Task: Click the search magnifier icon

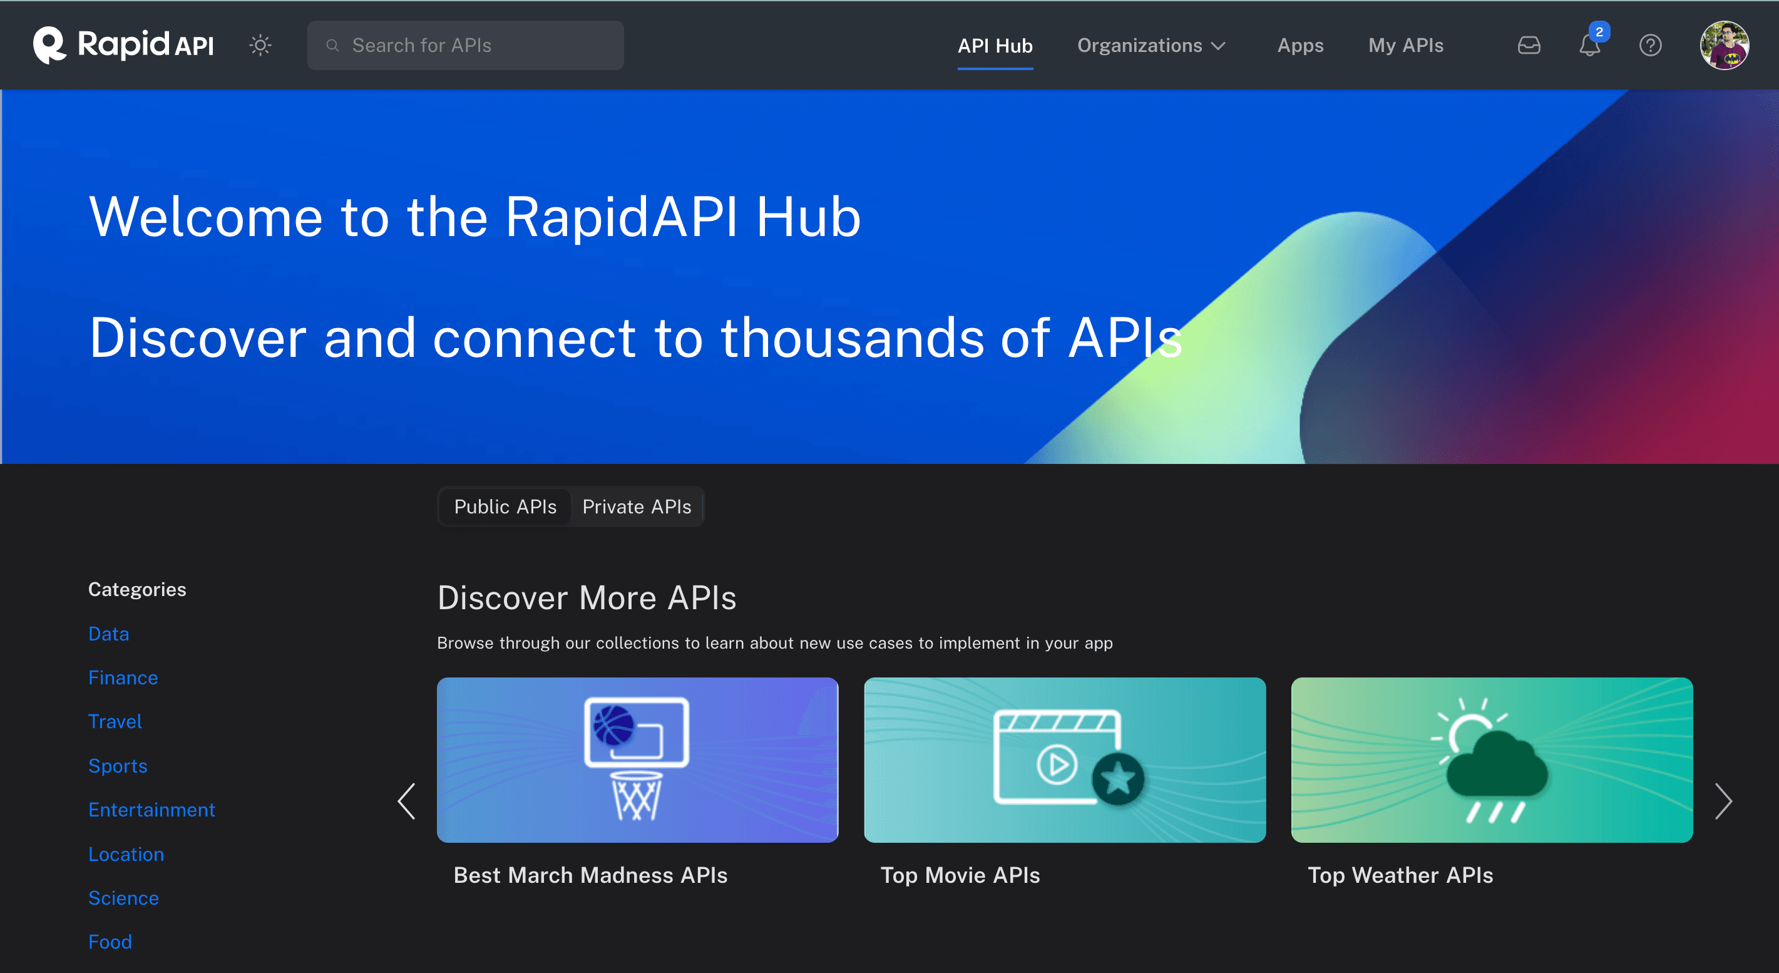Action: pyautogui.click(x=332, y=46)
